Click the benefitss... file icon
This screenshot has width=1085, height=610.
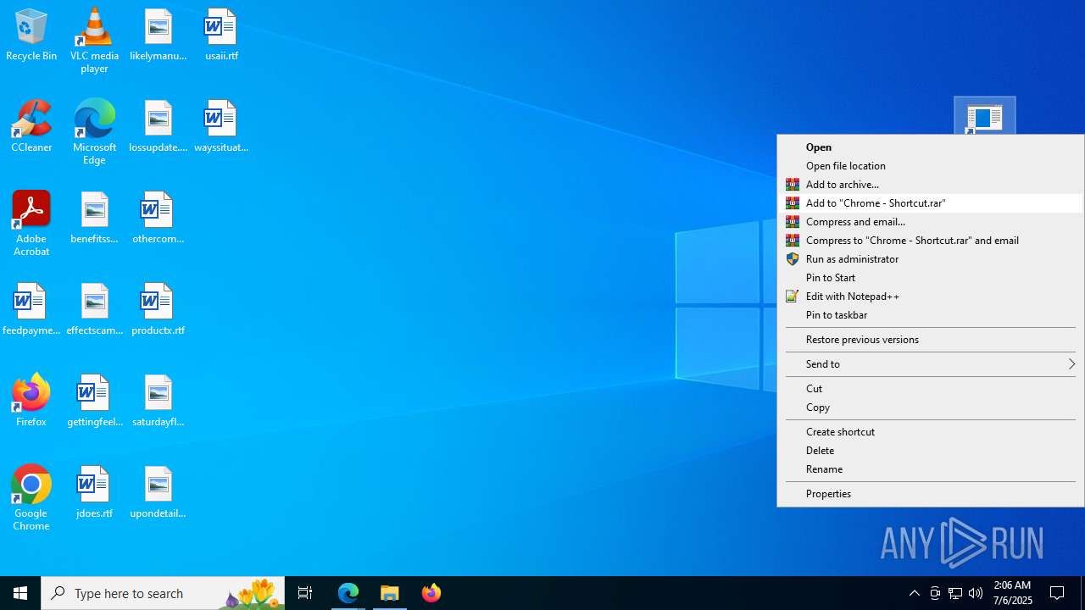[x=94, y=218]
